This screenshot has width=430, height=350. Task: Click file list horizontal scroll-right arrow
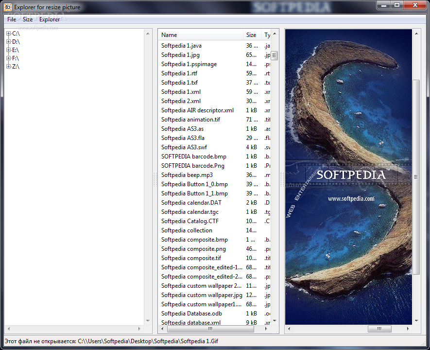click(266, 329)
